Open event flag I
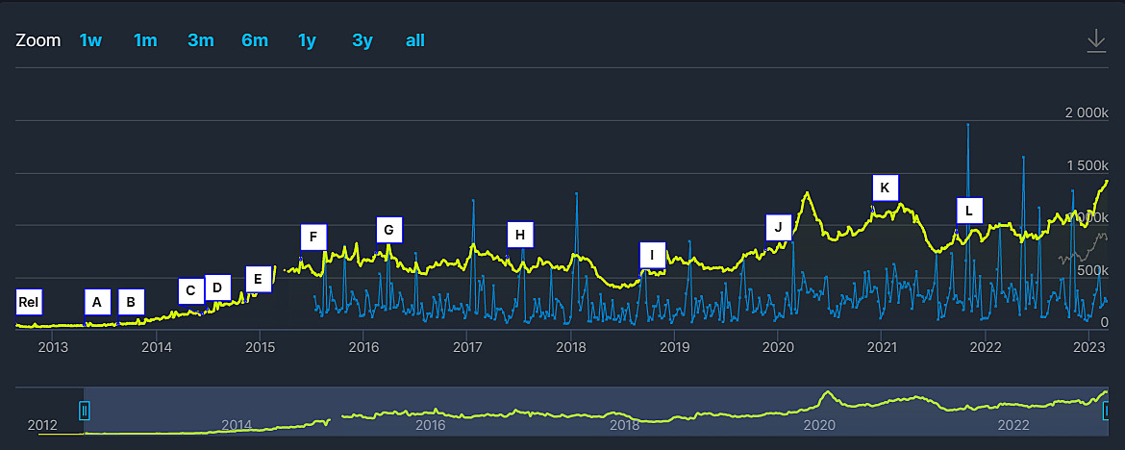1125x450 pixels. coord(652,255)
